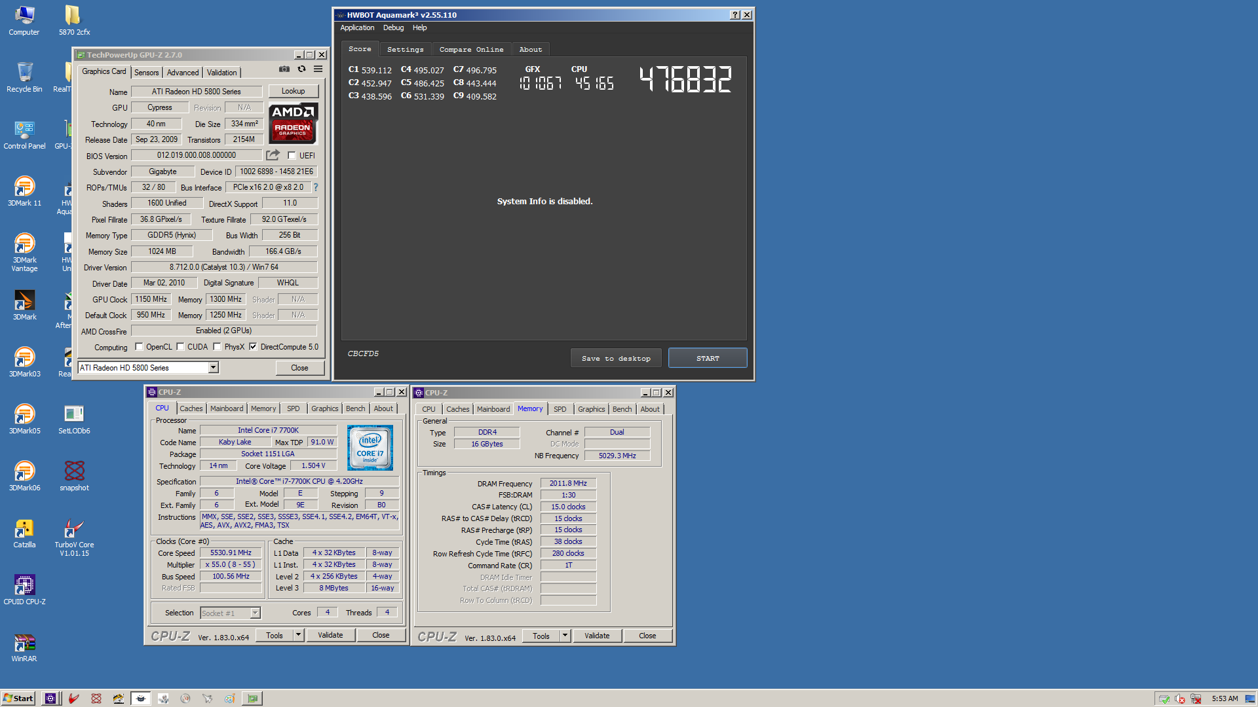This screenshot has width=1258, height=707.
Task: Click Validate in the left CPU-Z window
Action: [330, 635]
